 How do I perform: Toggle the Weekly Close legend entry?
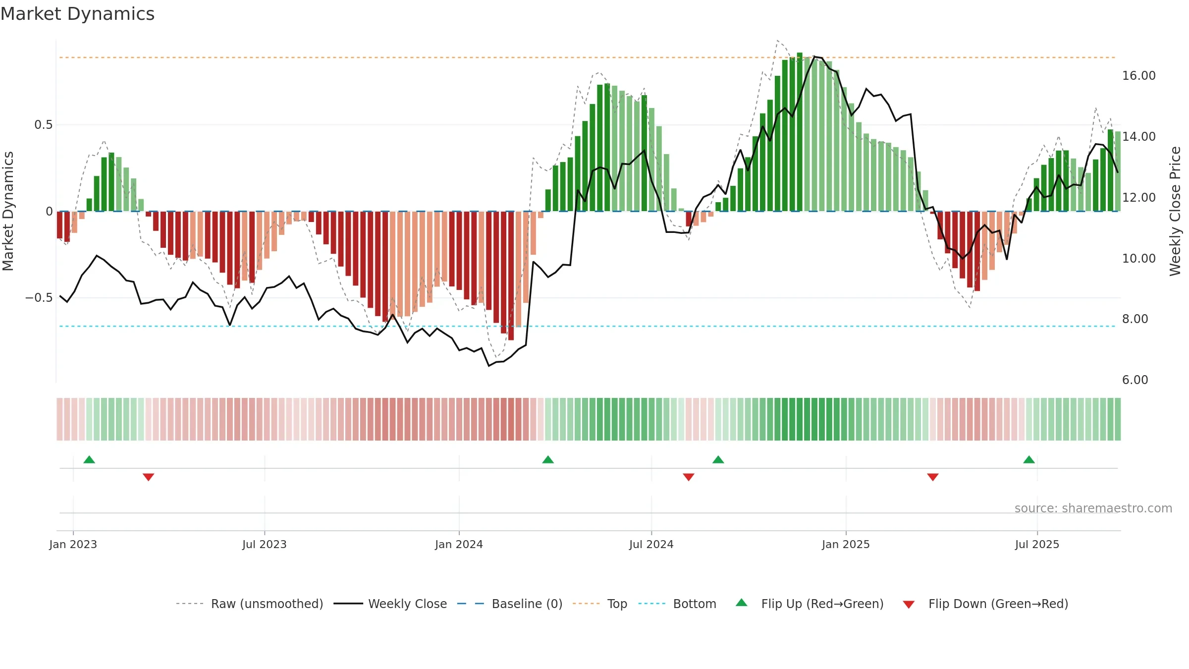tap(390, 604)
